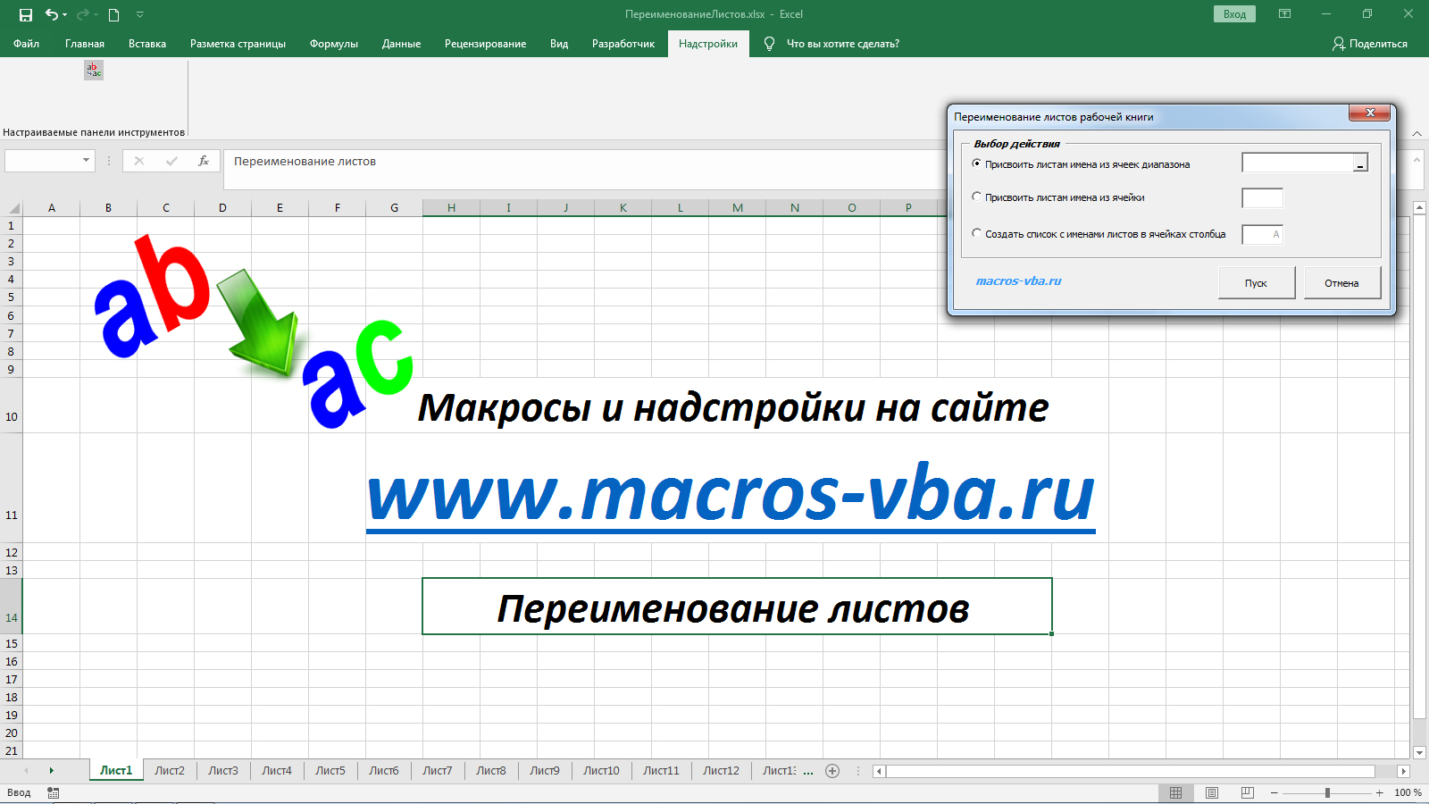
Task: Click the Insert Function (fx) icon
Action: coord(204,161)
